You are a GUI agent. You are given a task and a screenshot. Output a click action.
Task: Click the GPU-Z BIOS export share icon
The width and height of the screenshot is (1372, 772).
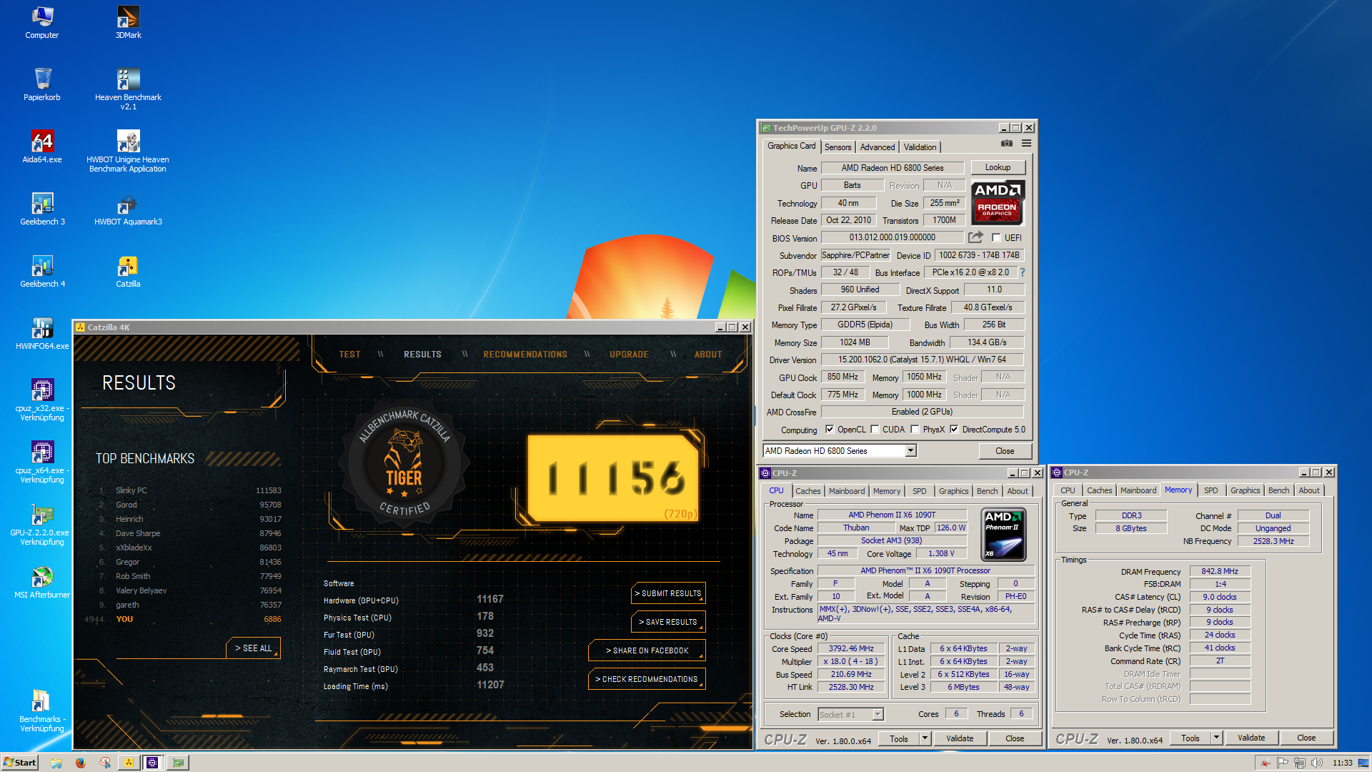[x=975, y=237]
